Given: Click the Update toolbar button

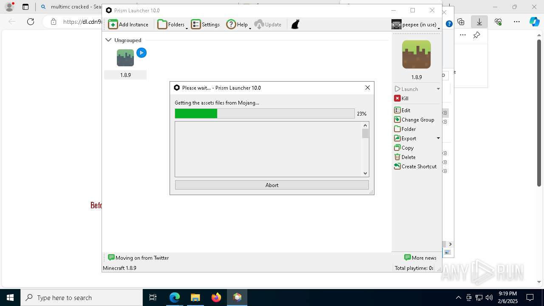Looking at the screenshot, I should 268,24.
